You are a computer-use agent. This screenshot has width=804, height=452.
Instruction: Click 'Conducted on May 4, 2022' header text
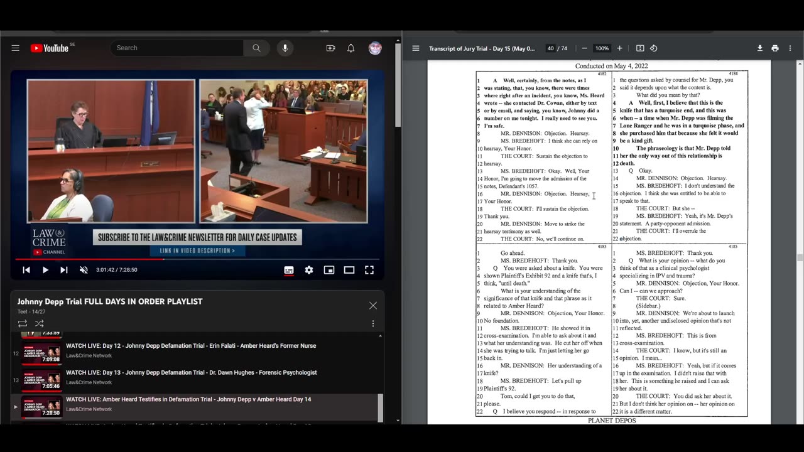[611, 66]
